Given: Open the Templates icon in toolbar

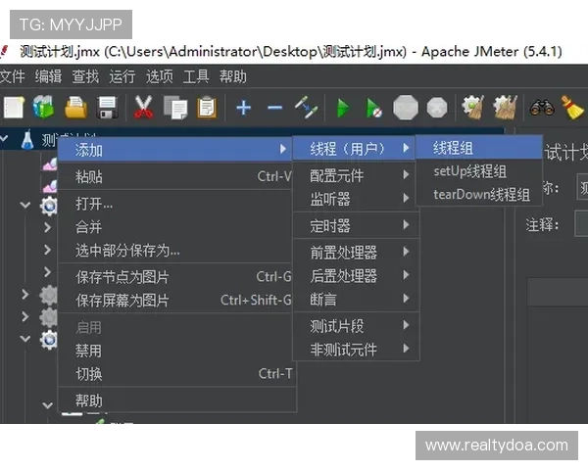Looking at the screenshot, I should [43, 108].
